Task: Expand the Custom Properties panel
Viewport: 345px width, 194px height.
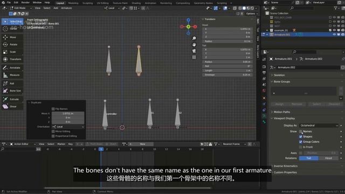Action: click(285, 172)
